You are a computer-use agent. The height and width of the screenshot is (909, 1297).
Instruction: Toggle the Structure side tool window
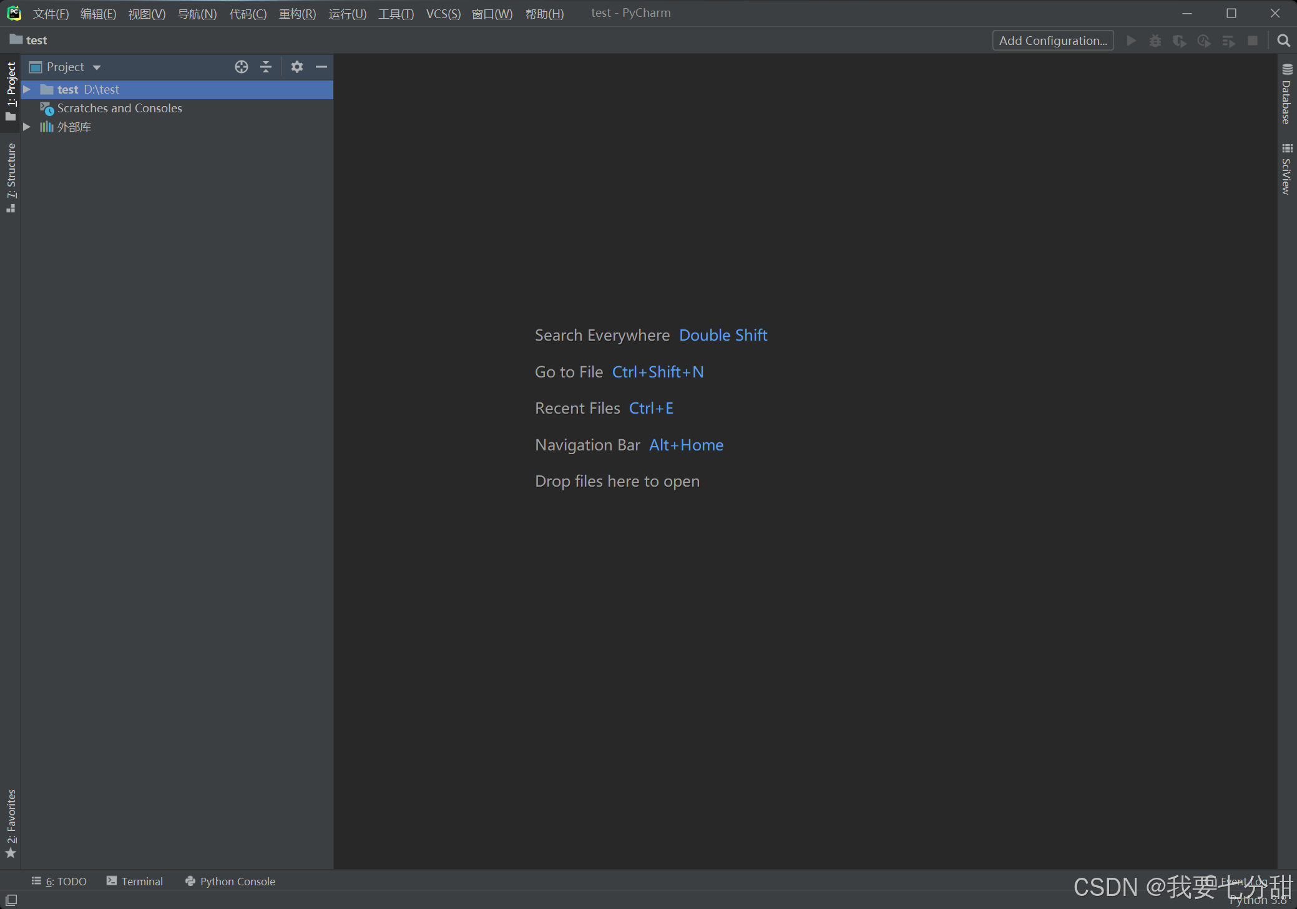(11, 177)
